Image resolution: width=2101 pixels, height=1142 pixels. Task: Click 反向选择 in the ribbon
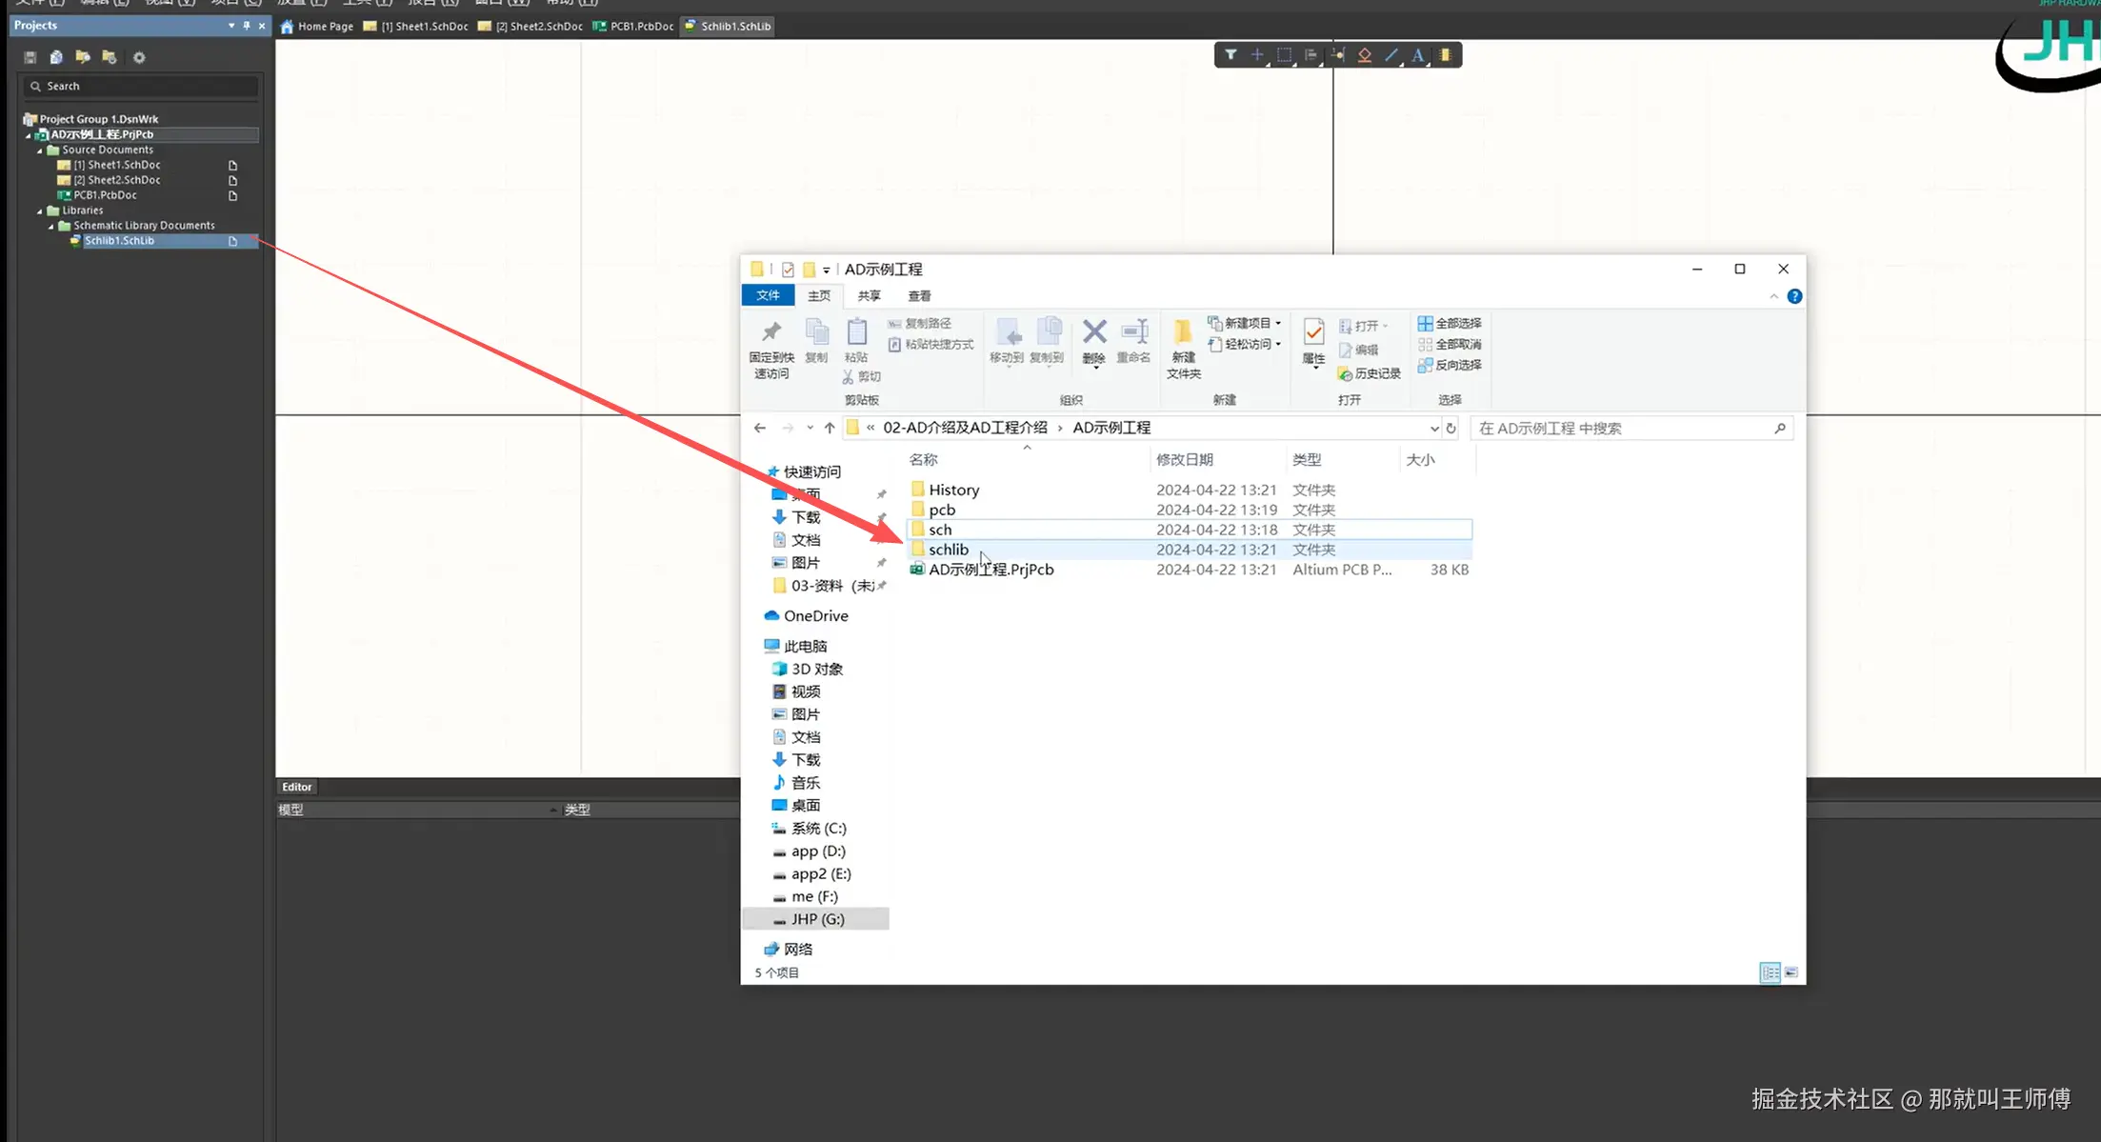(1450, 365)
